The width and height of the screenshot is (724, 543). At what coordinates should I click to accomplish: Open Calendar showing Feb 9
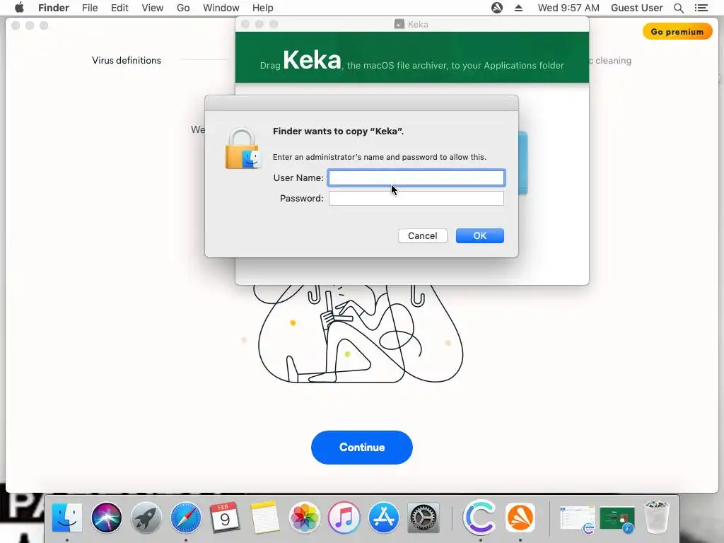point(225,518)
